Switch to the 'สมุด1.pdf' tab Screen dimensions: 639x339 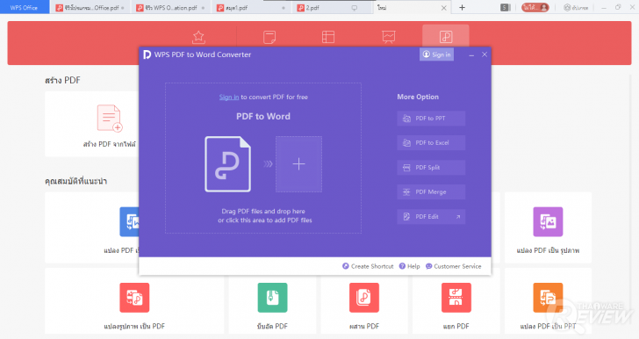251,7
